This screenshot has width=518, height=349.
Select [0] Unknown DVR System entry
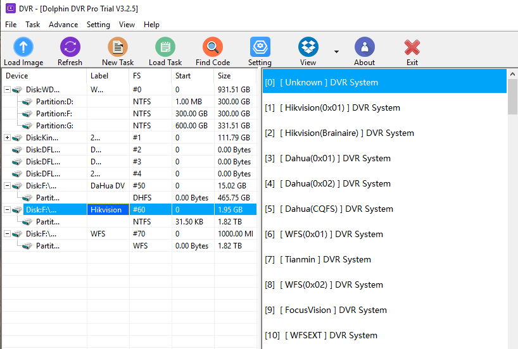384,82
